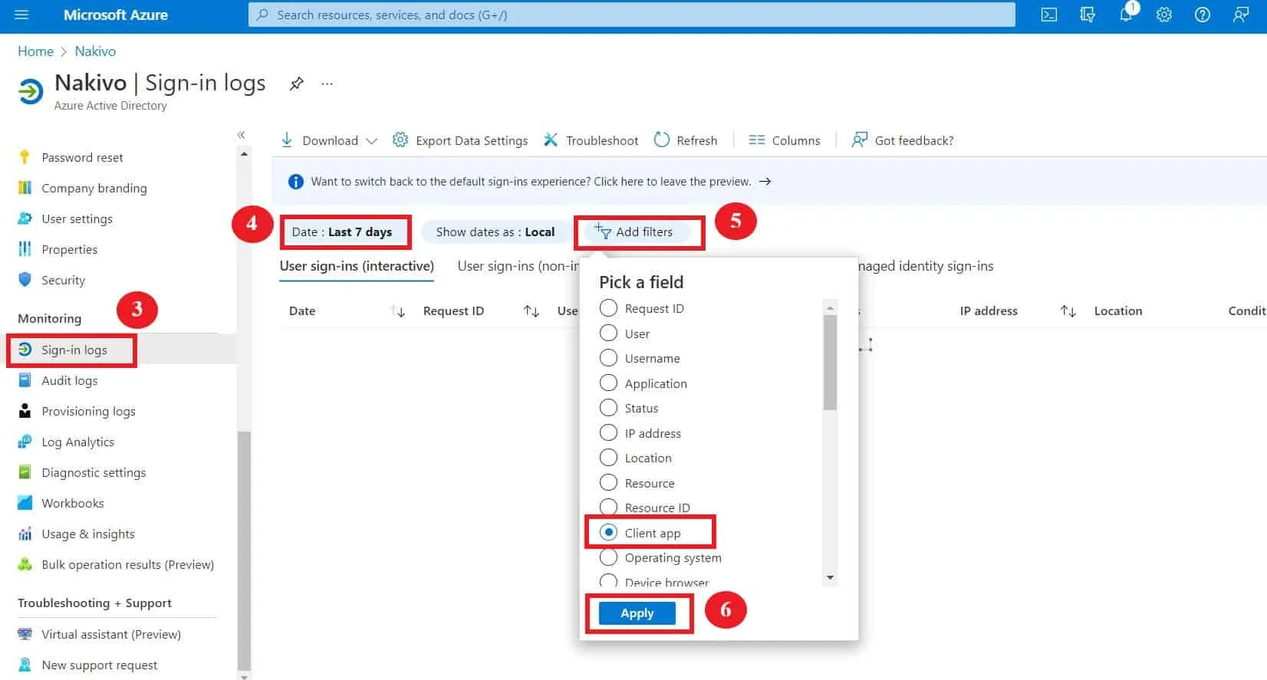This screenshot has height=680, width=1267.
Task: Collapse the left navigation sidebar
Action: coord(241,135)
